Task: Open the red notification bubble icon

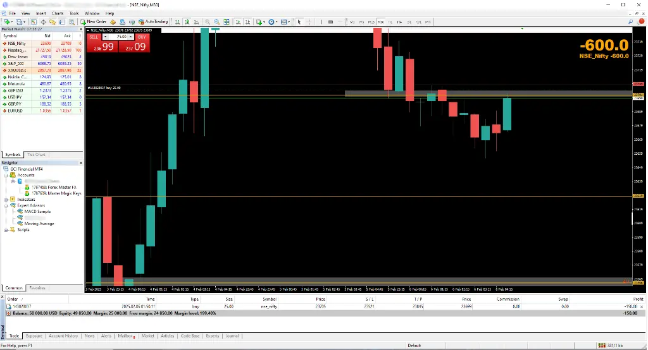Action: point(642,21)
